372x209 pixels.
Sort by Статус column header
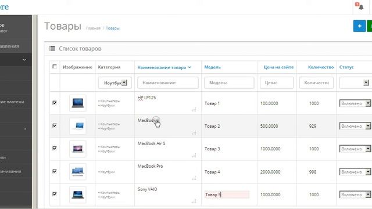[x=346, y=67]
